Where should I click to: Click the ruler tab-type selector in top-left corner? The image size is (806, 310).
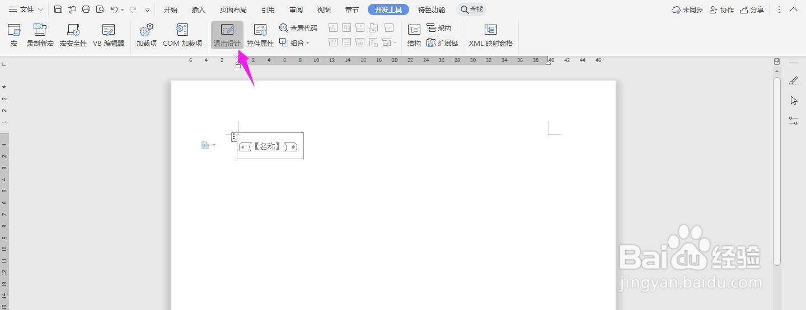[x=4, y=64]
